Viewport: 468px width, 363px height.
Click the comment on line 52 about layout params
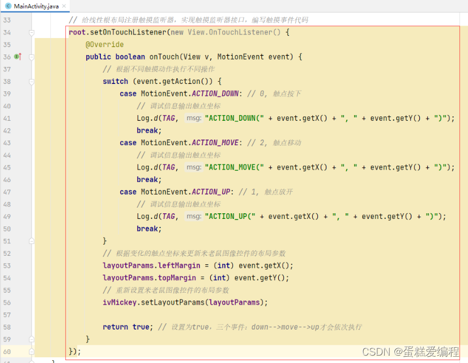point(194,254)
